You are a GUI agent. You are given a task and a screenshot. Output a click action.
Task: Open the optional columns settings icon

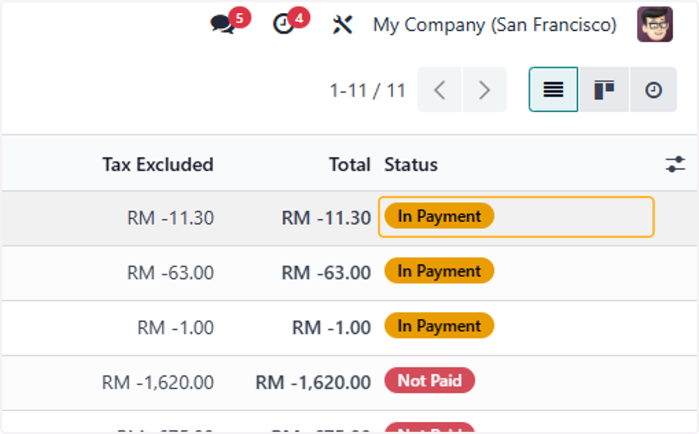(x=675, y=164)
